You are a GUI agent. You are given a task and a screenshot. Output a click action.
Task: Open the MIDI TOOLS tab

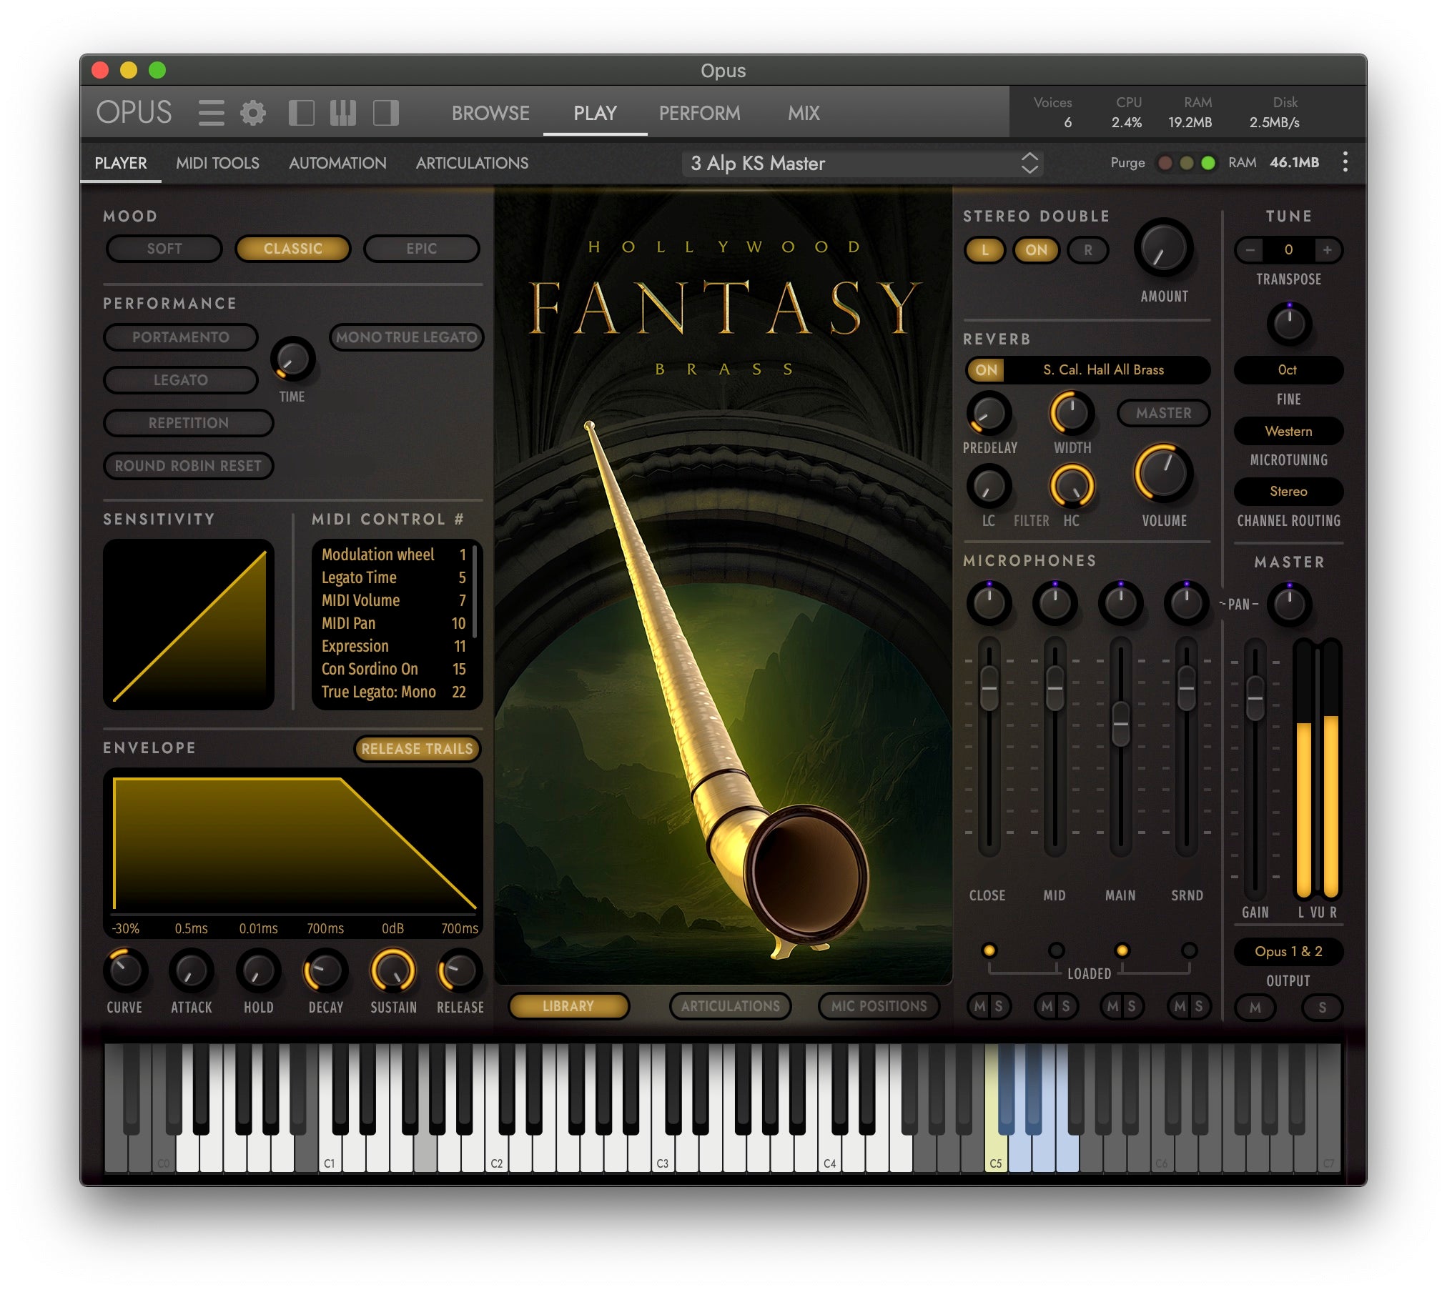click(x=218, y=163)
